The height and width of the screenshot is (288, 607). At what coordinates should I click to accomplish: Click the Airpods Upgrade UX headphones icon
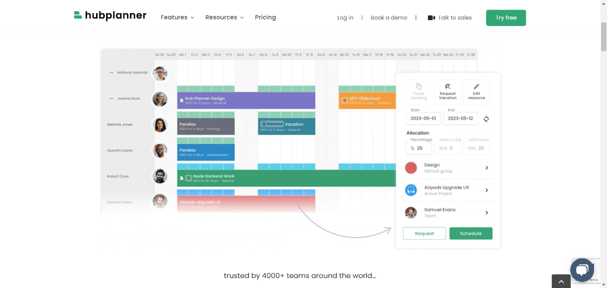[411, 190]
